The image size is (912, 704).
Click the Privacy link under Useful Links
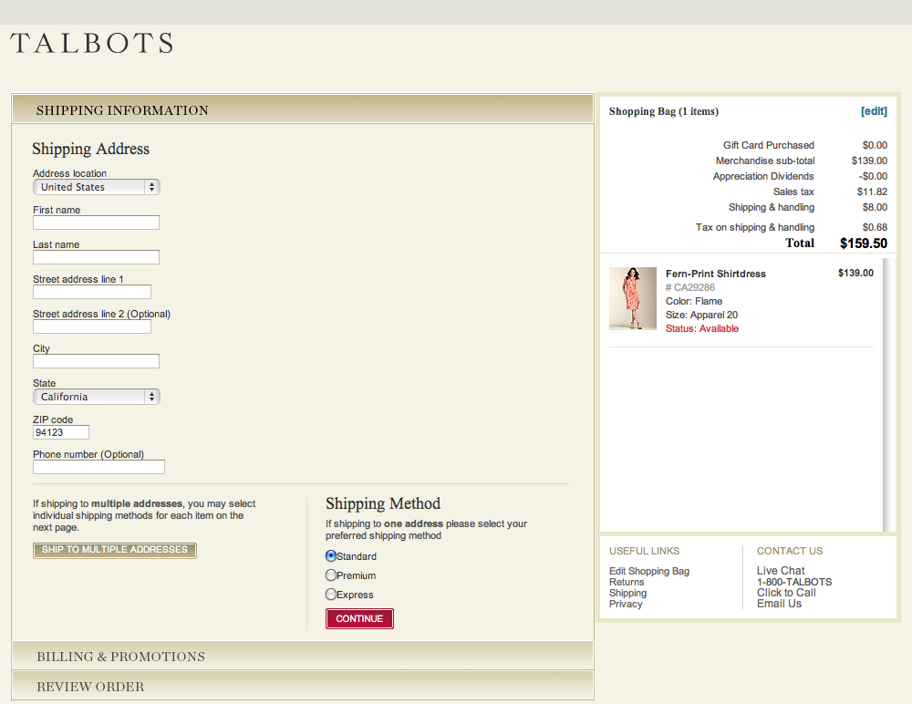point(626,604)
